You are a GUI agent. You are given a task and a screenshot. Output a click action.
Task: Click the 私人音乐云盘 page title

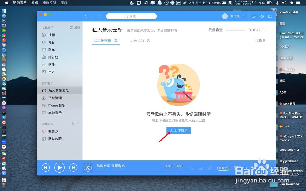(x=107, y=30)
